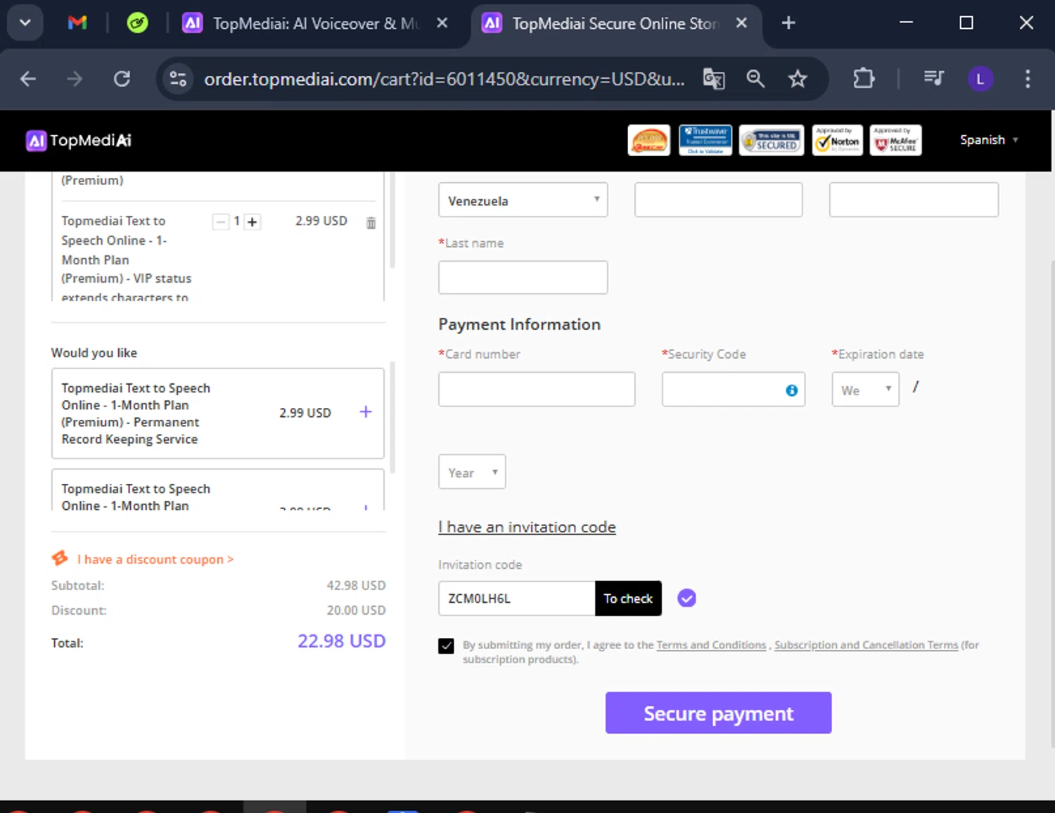Click the SSL Secured badge
Image resolution: width=1055 pixels, height=813 pixels.
click(772, 141)
